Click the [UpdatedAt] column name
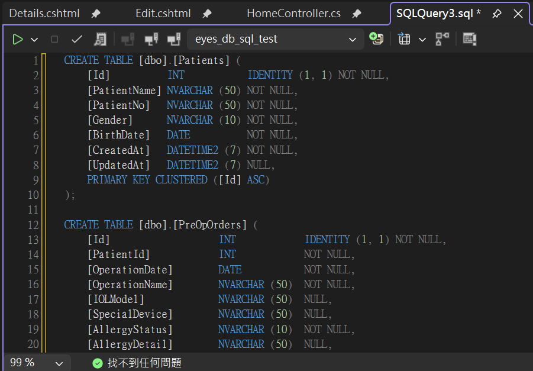The height and width of the screenshot is (371, 533). tap(119, 165)
